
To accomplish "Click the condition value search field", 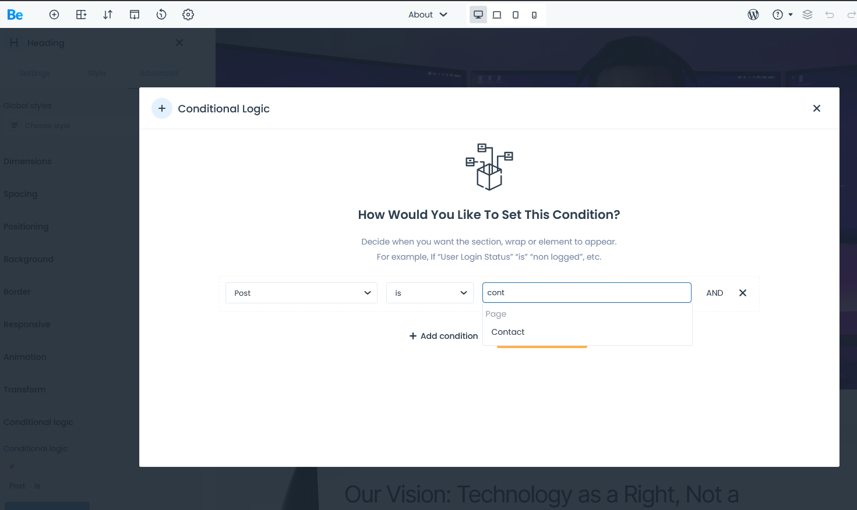I will coord(587,293).
